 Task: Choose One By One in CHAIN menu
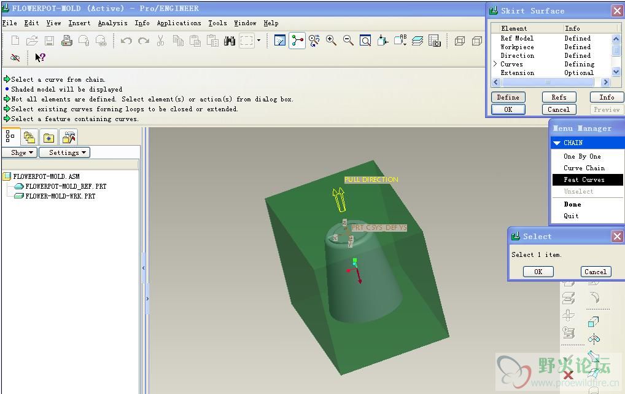tap(582, 157)
